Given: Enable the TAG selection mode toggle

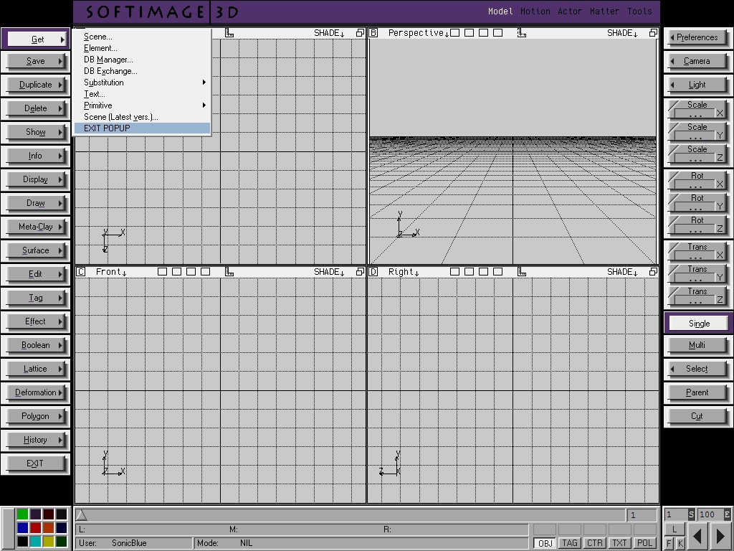Looking at the screenshot, I should pyautogui.click(x=570, y=543).
